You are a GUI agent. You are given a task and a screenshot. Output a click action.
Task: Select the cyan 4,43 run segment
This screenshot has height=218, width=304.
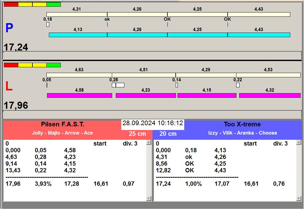click(x=259, y=35)
